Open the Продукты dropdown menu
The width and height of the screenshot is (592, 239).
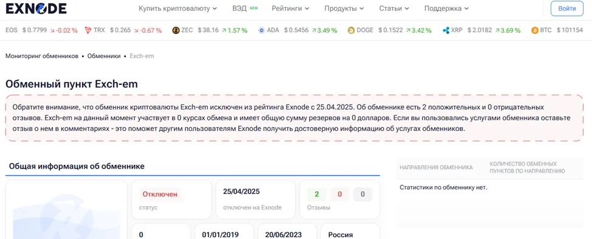point(344,8)
